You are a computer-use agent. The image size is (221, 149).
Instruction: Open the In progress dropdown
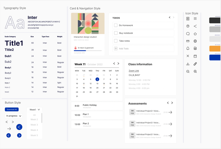click(14, 116)
